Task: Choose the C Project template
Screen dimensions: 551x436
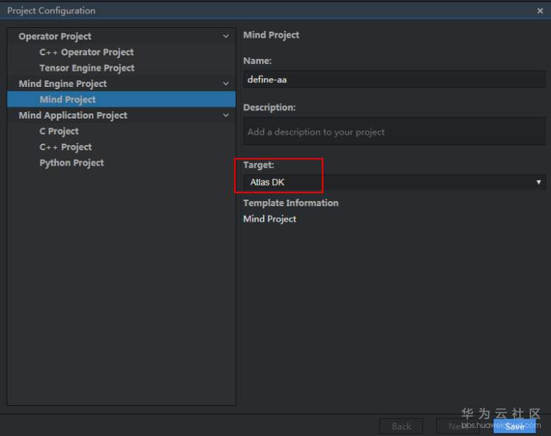Action: [59, 131]
